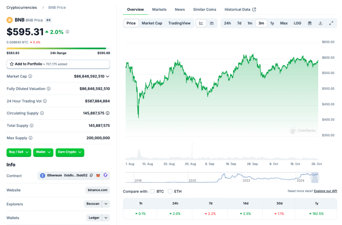
Task: Select the Market Cap chart mode
Action: (152, 23)
